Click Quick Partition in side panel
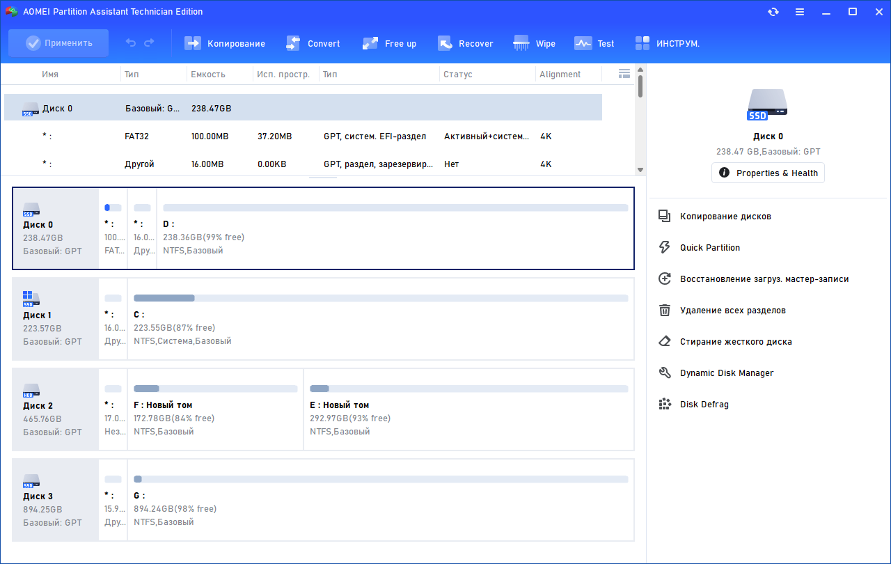Viewport: 891px width, 564px height. [x=709, y=248]
